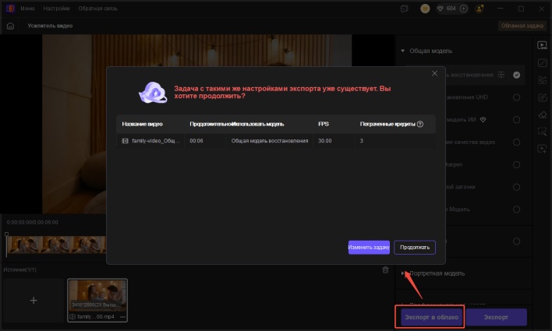This screenshot has height=331, width=552.
Task: Delete source with the trash icon
Action: click(x=385, y=269)
